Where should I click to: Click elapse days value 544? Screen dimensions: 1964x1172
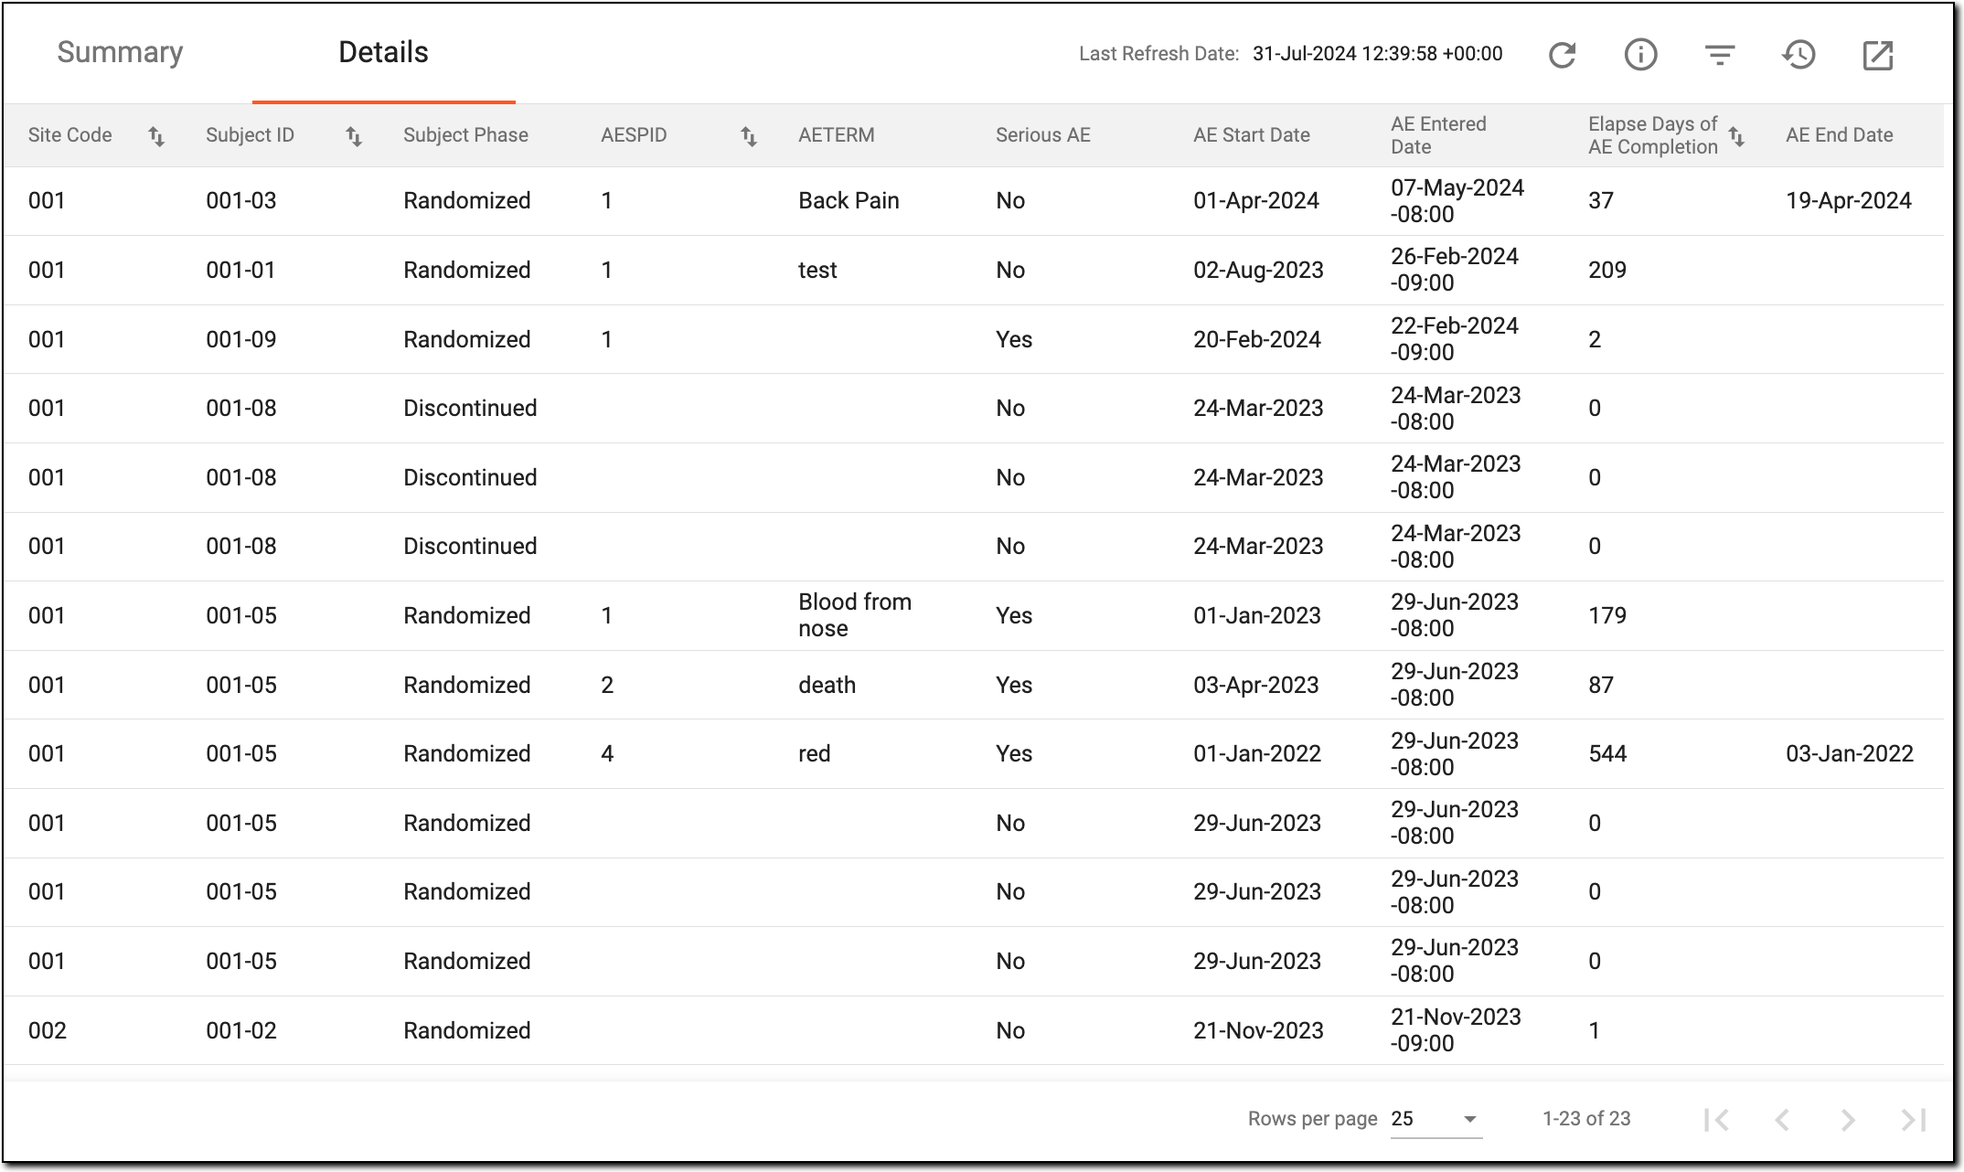(1606, 754)
